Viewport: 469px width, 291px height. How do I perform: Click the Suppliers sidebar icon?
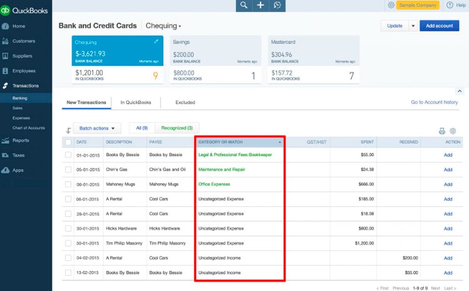(x=5, y=56)
